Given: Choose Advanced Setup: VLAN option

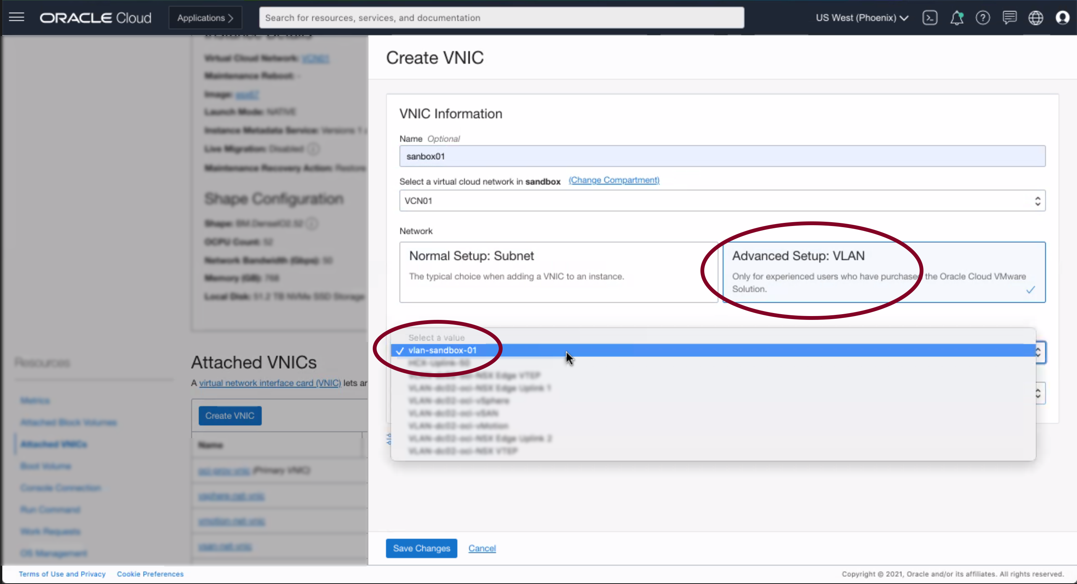Looking at the screenshot, I should (x=884, y=272).
